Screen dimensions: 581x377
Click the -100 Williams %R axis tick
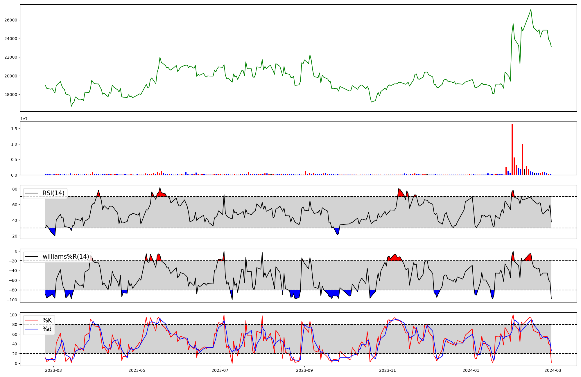click(12, 300)
